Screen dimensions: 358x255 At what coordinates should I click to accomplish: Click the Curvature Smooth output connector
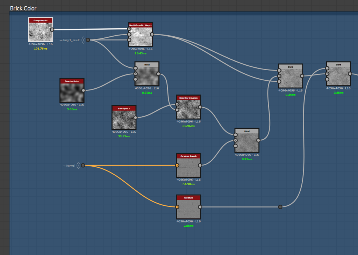pos(200,165)
